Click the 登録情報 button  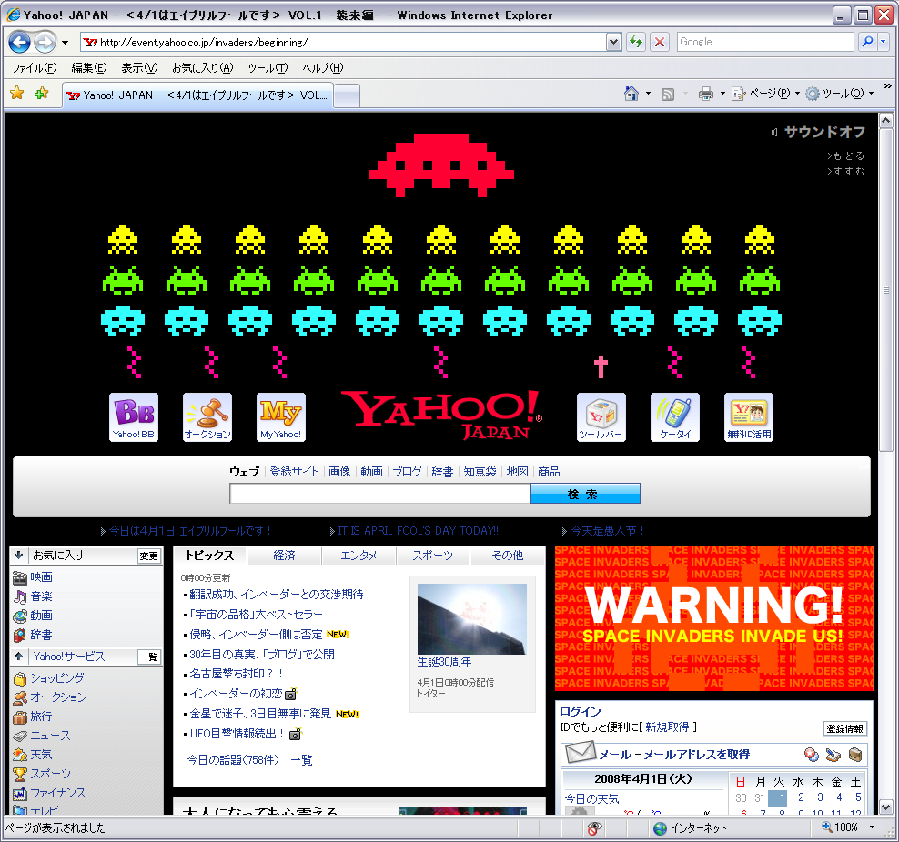pyautogui.click(x=844, y=728)
